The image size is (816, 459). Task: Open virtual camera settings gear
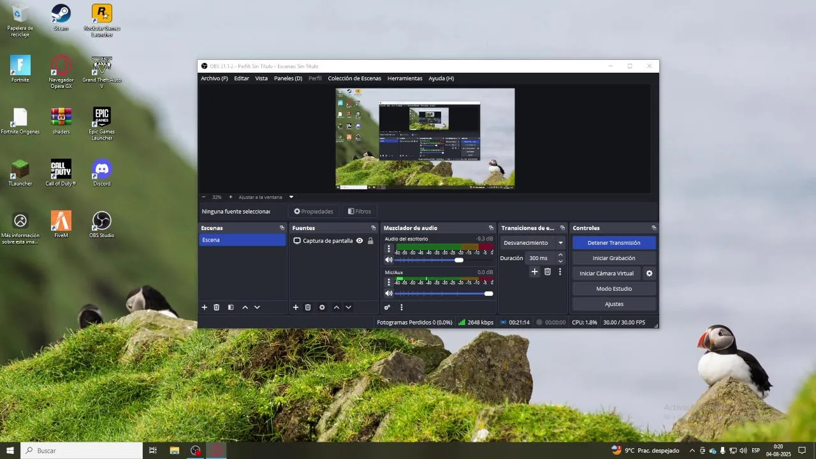pos(650,273)
